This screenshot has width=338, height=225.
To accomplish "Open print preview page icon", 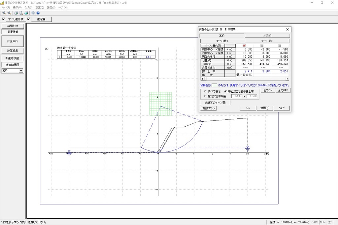I will (x=21, y=13).
